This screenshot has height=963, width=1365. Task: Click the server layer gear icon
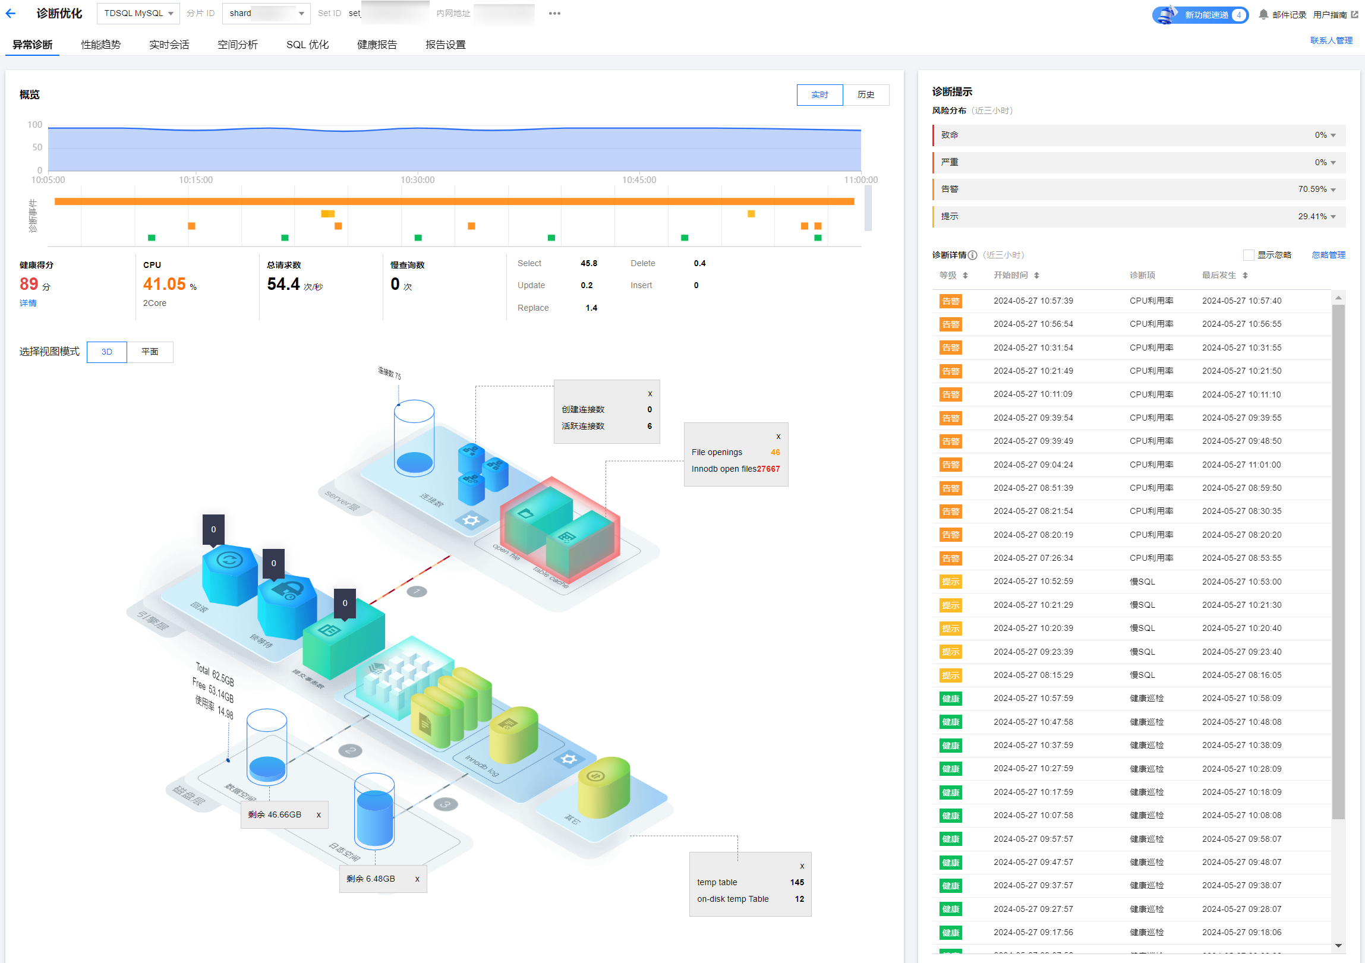(471, 521)
